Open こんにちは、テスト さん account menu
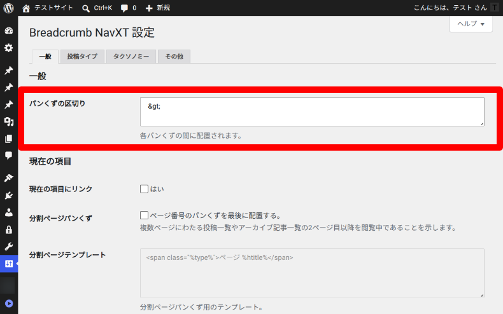Image resolution: width=503 pixels, height=314 pixels. pyautogui.click(x=450, y=8)
